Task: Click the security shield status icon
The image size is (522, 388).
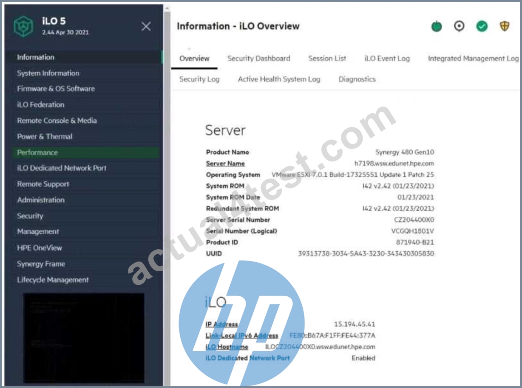Action: (x=504, y=26)
